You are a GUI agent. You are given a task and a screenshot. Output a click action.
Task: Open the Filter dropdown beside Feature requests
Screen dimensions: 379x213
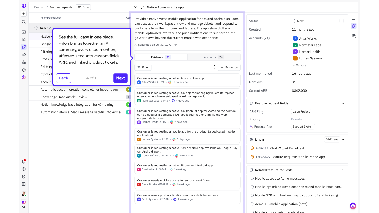point(83,7)
